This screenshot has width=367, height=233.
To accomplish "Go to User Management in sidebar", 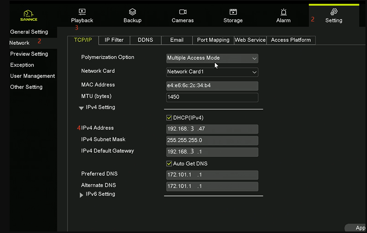I will (33, 76).
